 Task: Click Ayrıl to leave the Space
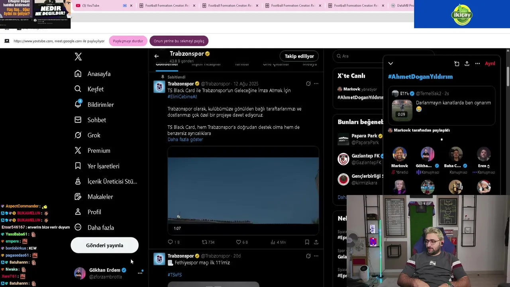point(490,63)
